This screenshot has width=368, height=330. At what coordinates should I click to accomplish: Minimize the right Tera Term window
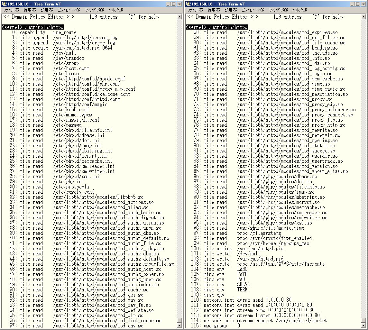pyautogui.click(x=353, y=4)
